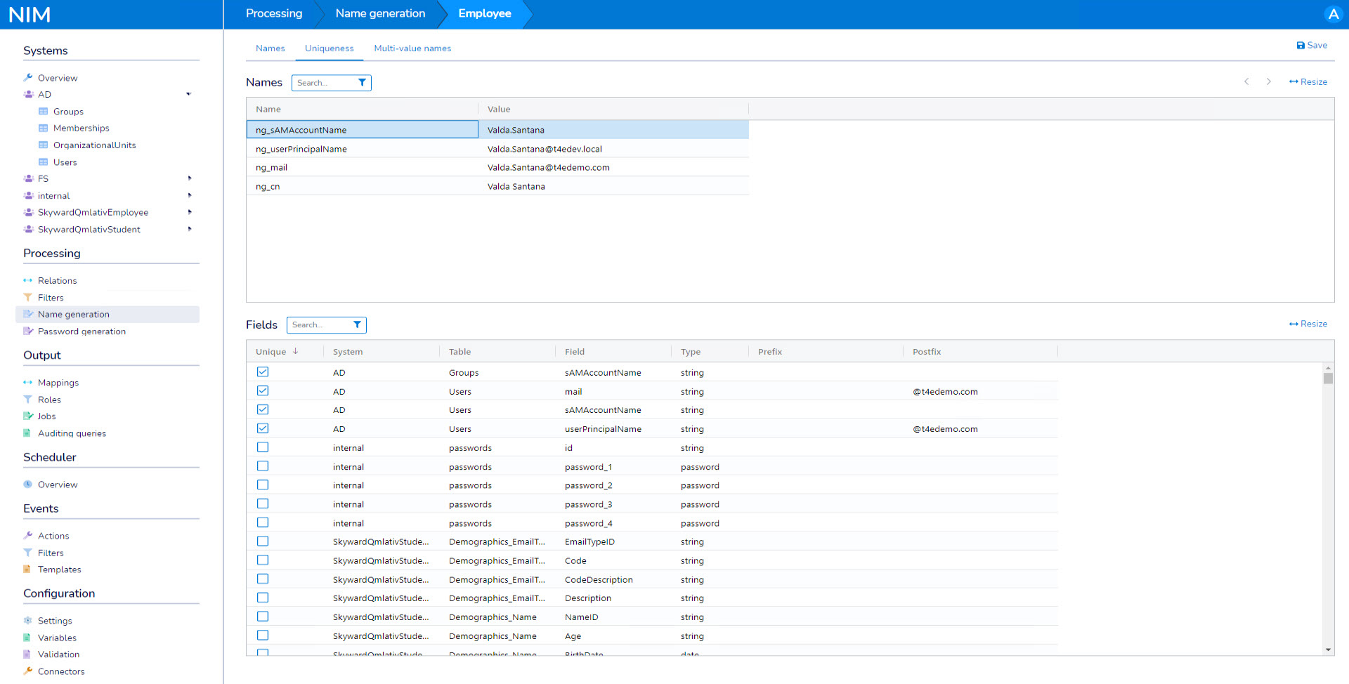
Task: Check Unique for internal passwords id
Action: pos(263,447)
